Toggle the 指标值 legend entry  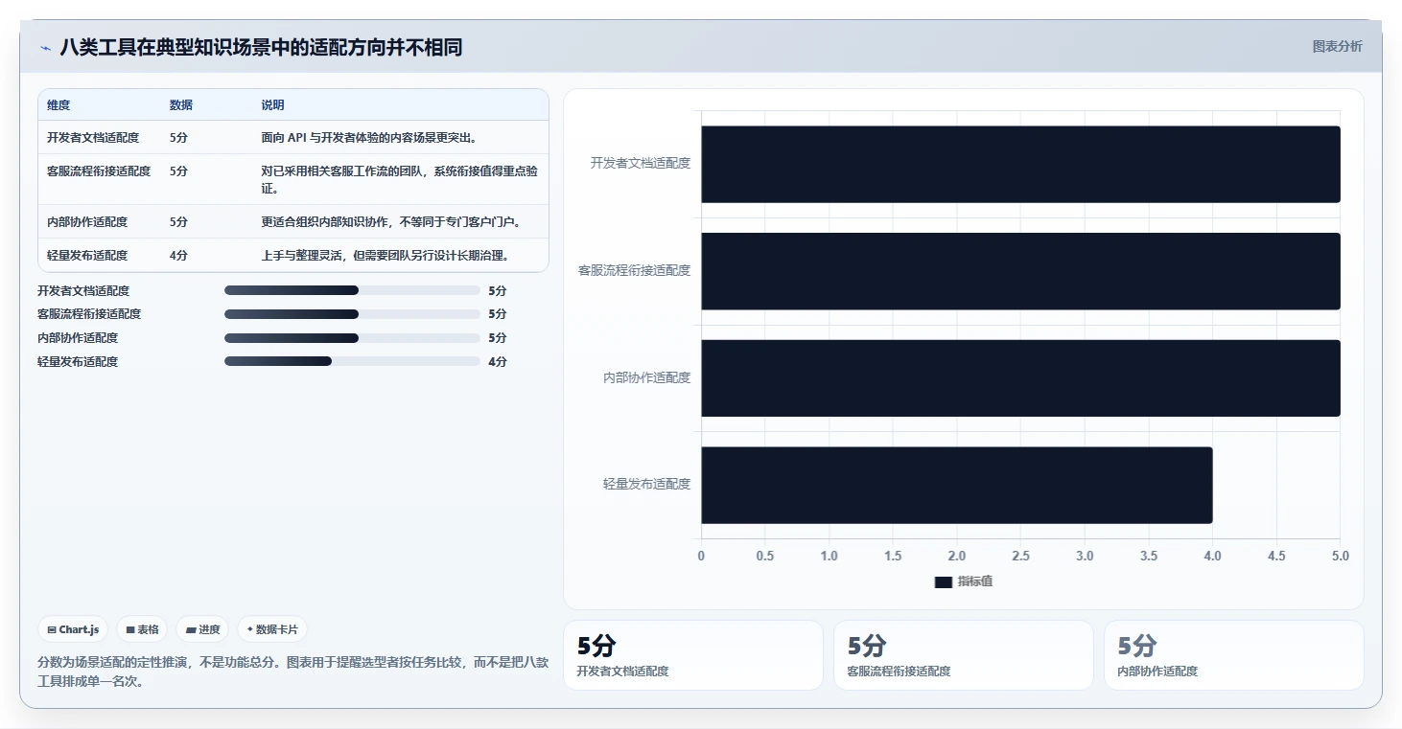pyautogui.click(x=964, y=581)
